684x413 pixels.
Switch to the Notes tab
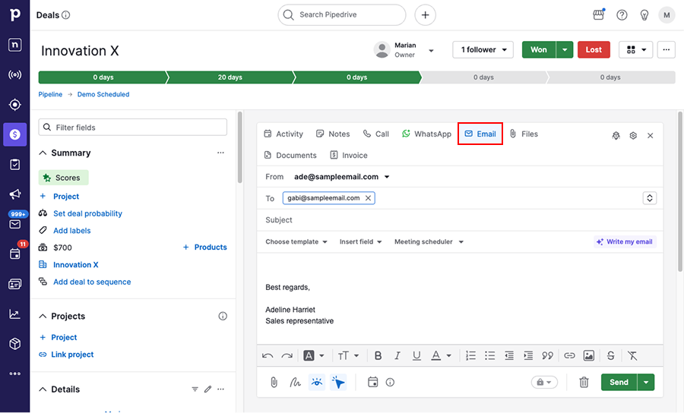333,134
